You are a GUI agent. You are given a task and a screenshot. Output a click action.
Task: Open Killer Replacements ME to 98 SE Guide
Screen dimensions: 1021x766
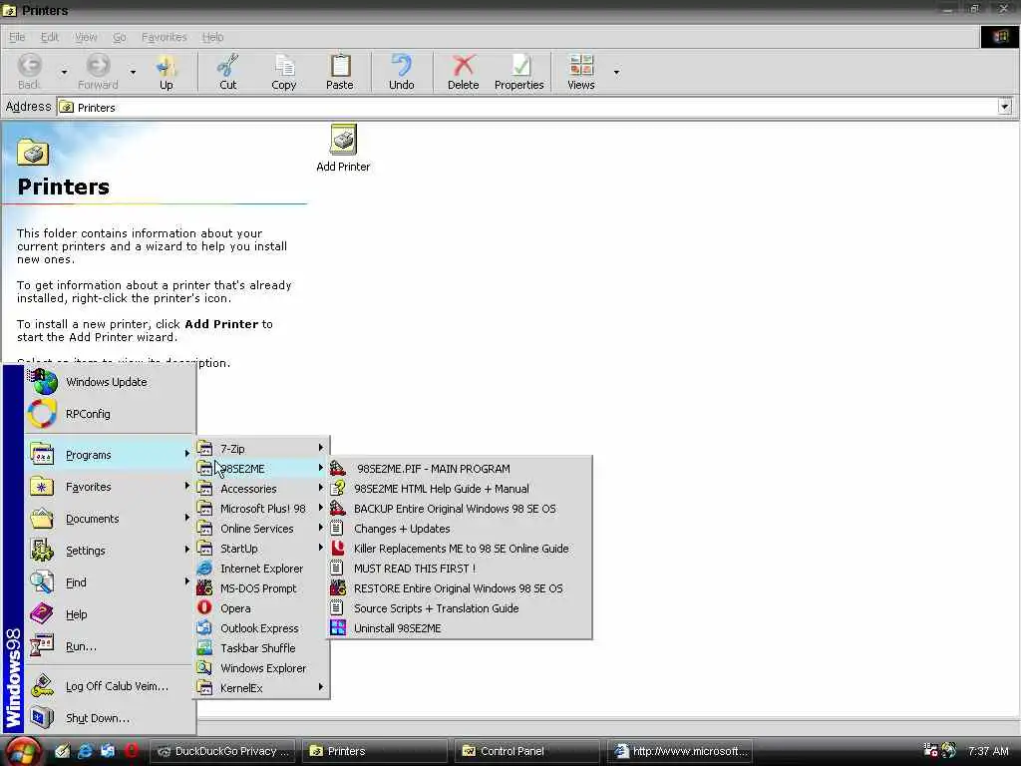pos(460,549)
